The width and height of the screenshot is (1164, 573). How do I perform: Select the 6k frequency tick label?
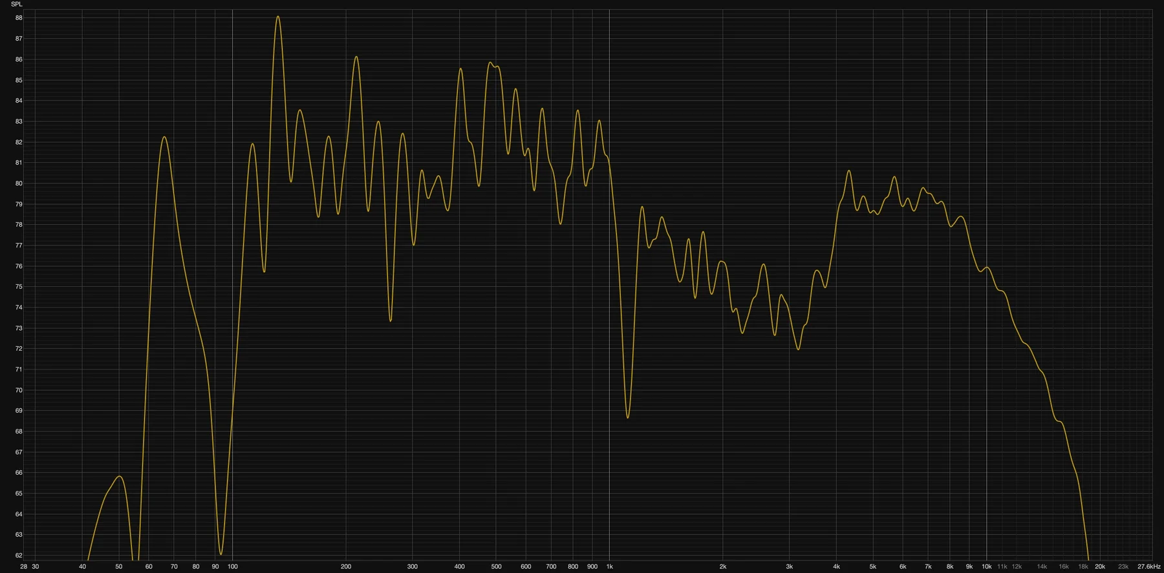pyautogui.click(x=903, y=567)
